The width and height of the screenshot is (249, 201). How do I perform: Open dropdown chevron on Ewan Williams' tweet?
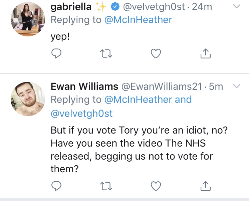(236, 86)
